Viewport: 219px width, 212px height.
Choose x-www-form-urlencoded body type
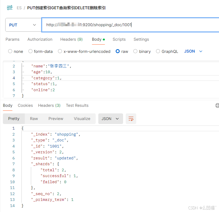(60, 51)
